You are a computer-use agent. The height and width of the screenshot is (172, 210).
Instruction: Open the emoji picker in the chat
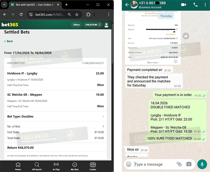click(129, 164)
